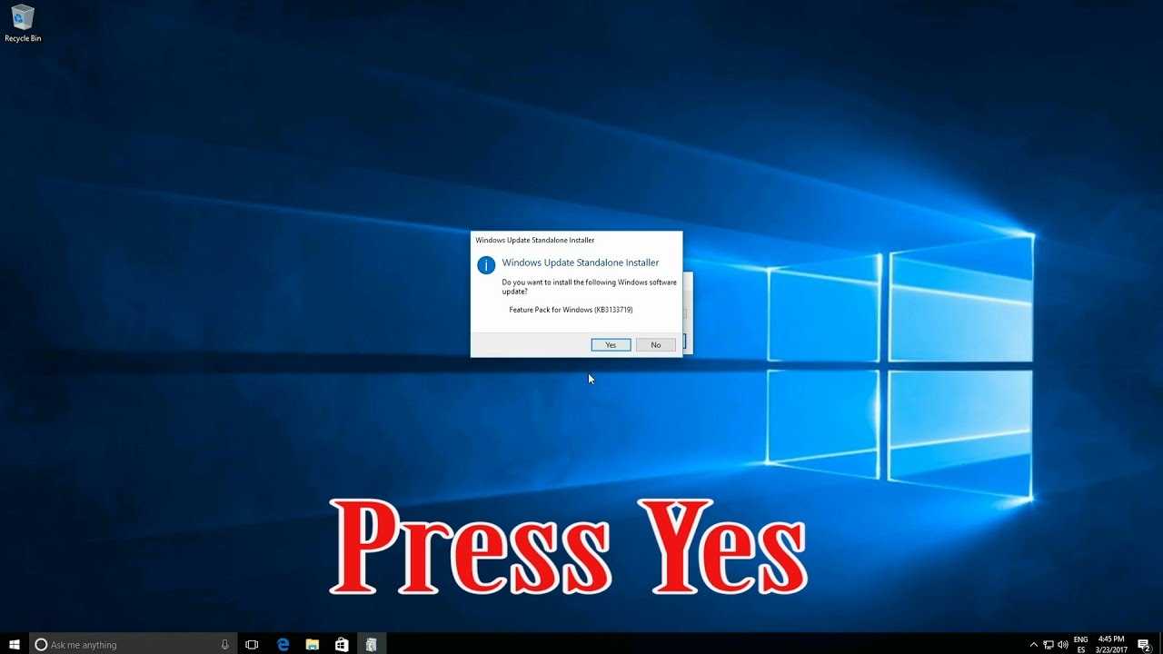Viewport: 1163px width, 654px height.
Task: Activate the Cortana microphone icon
Action: (224, 644)
